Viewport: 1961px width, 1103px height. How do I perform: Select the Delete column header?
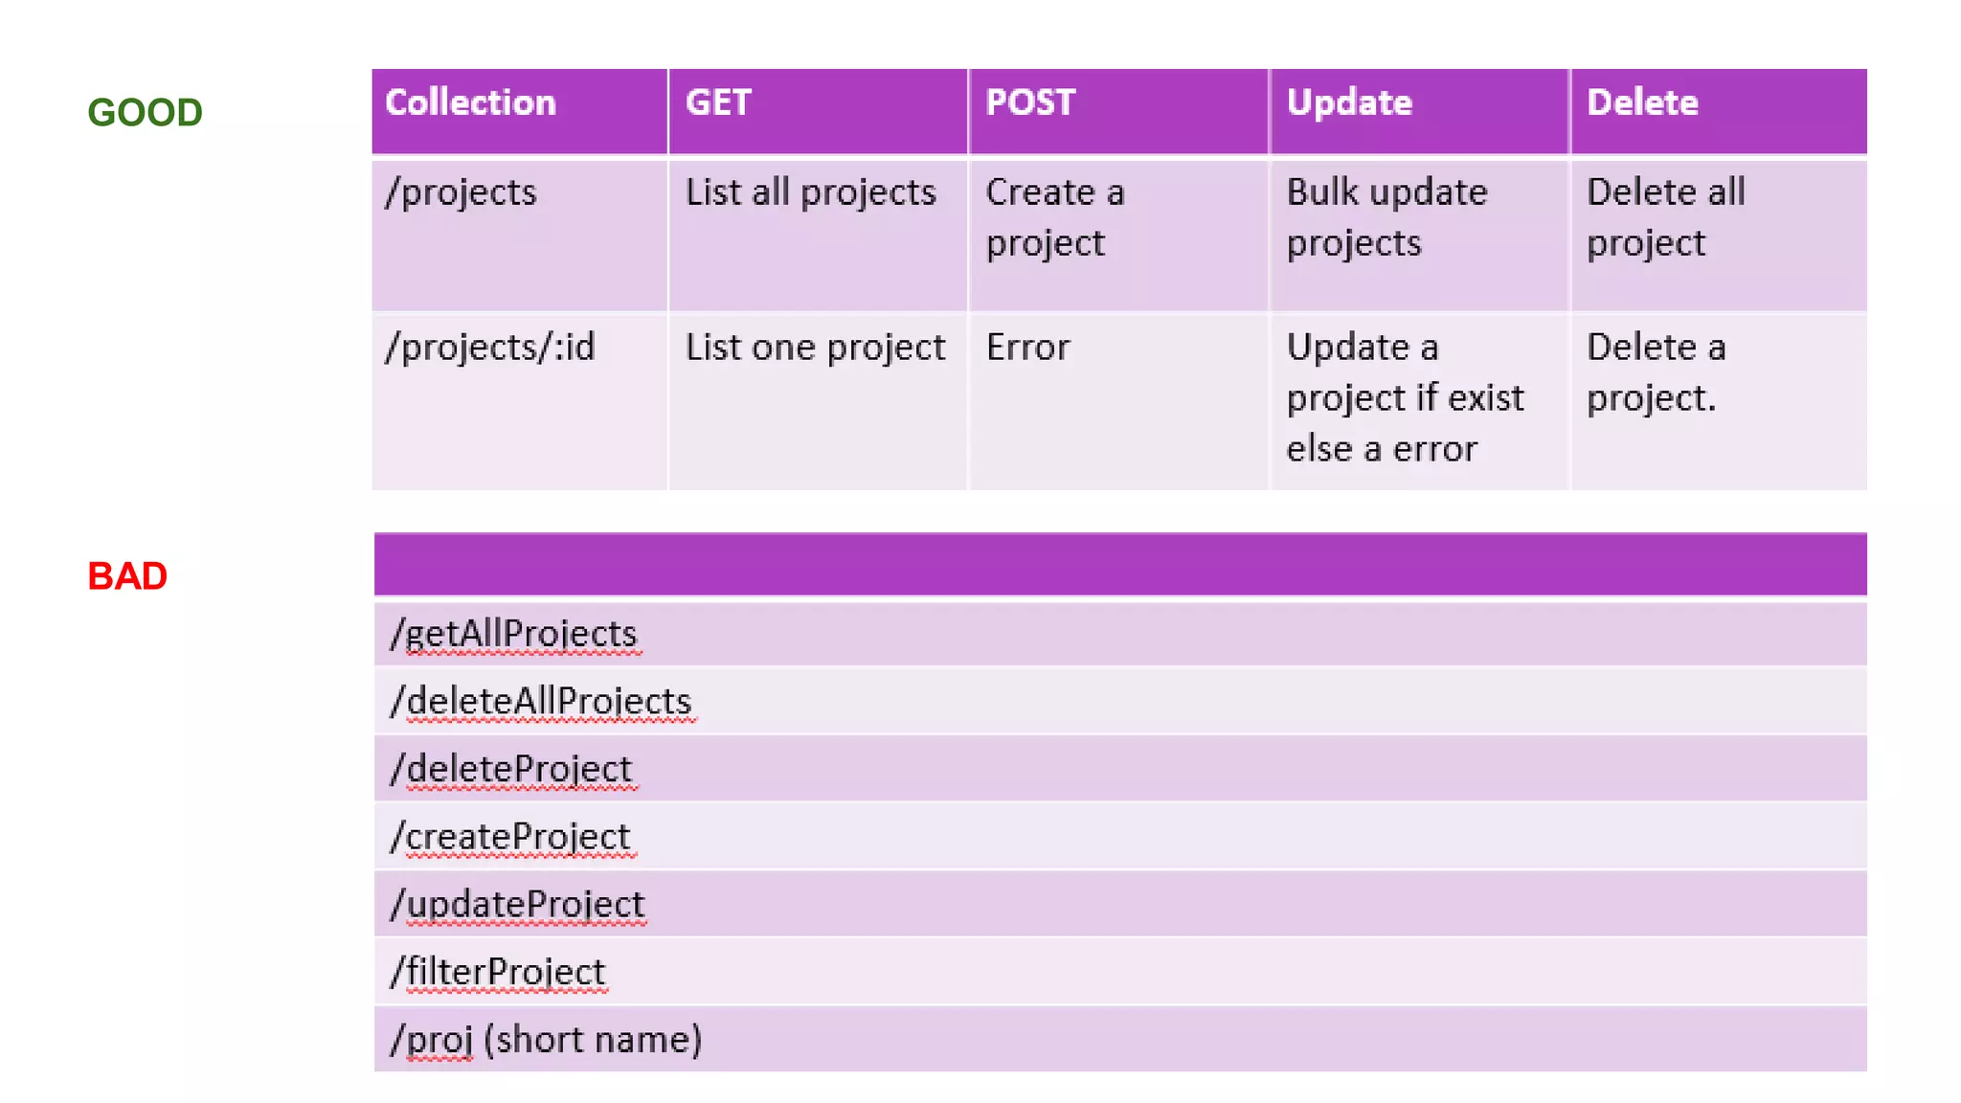[x=1642, y=103]
